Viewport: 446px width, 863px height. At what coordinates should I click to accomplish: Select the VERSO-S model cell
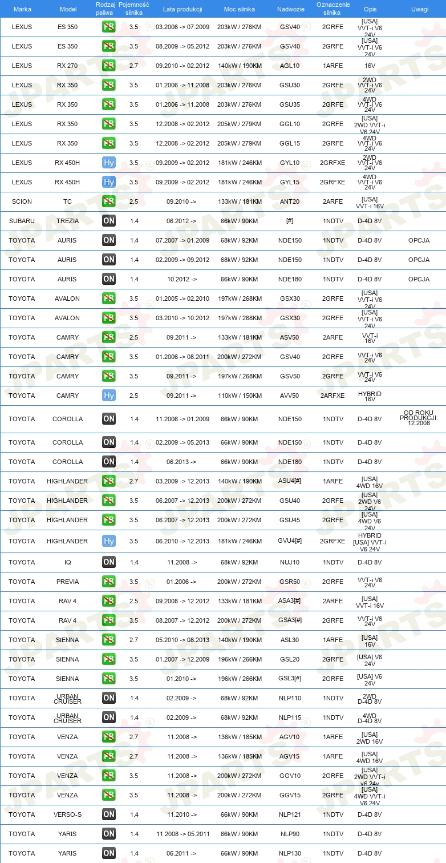point(67,814)
